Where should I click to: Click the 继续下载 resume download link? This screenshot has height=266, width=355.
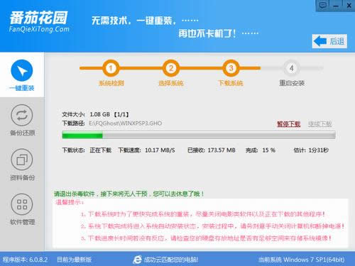[x=320, y=124]
